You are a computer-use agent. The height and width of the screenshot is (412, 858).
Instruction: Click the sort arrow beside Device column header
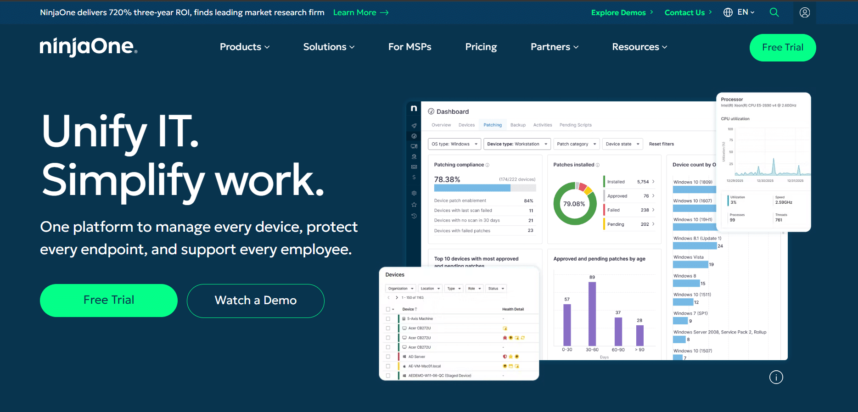tap(416, 309)
